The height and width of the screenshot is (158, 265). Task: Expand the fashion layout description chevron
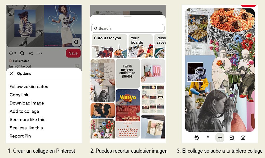tap(77, 66)
